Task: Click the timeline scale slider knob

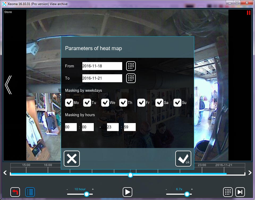Action: [x=87, y=194]
